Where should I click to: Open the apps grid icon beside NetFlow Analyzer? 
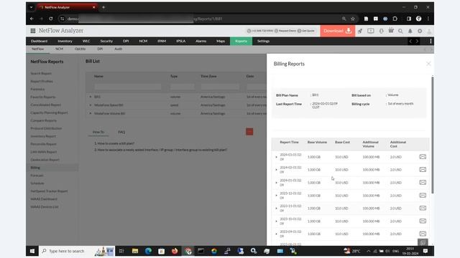(33, 31)
